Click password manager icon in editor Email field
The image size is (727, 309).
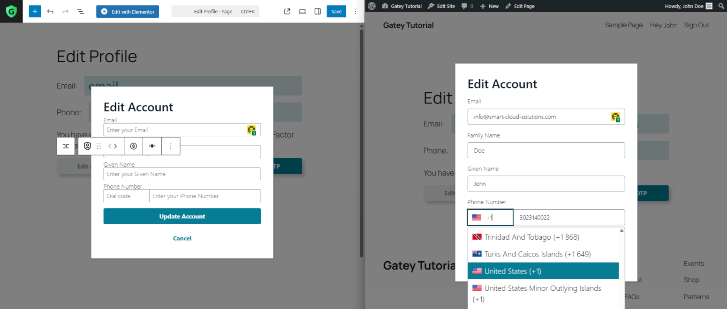252,130
